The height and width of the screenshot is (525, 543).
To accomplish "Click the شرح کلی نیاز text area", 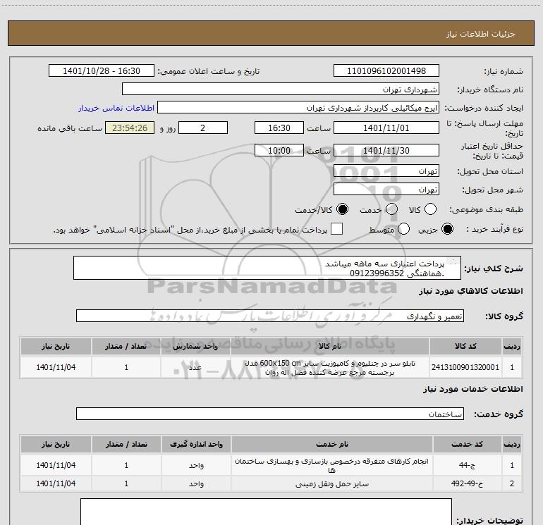I will [x=267, y=268].
